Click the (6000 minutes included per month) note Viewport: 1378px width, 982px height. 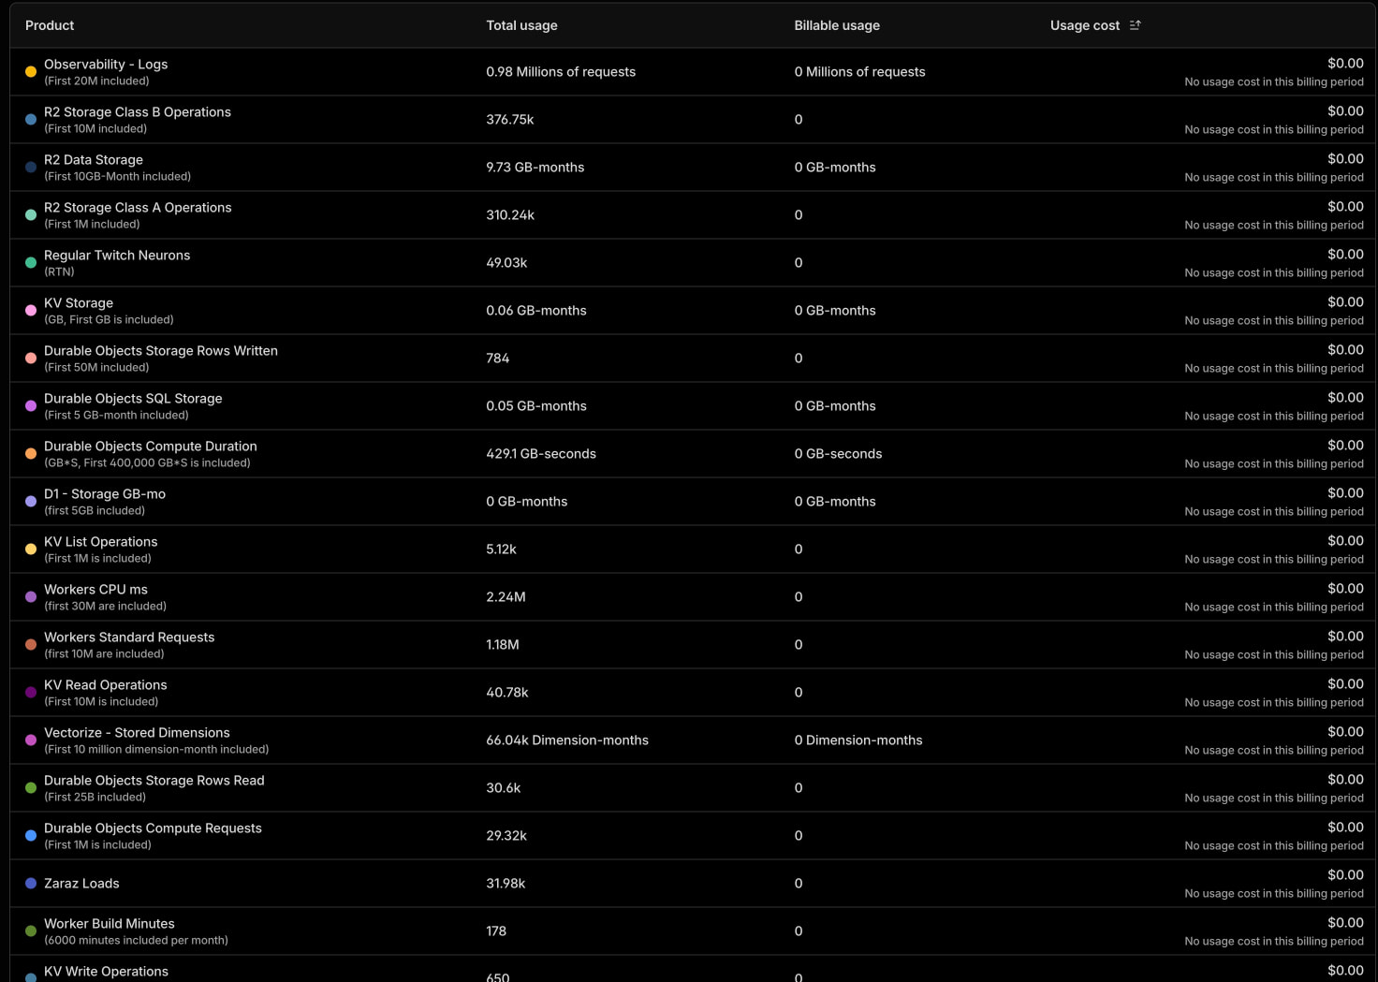[136, 941]
